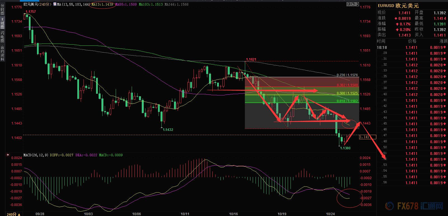
Task: Click the 0.618\1.1502 Fibonacci level label
Action: click(347, 101)
